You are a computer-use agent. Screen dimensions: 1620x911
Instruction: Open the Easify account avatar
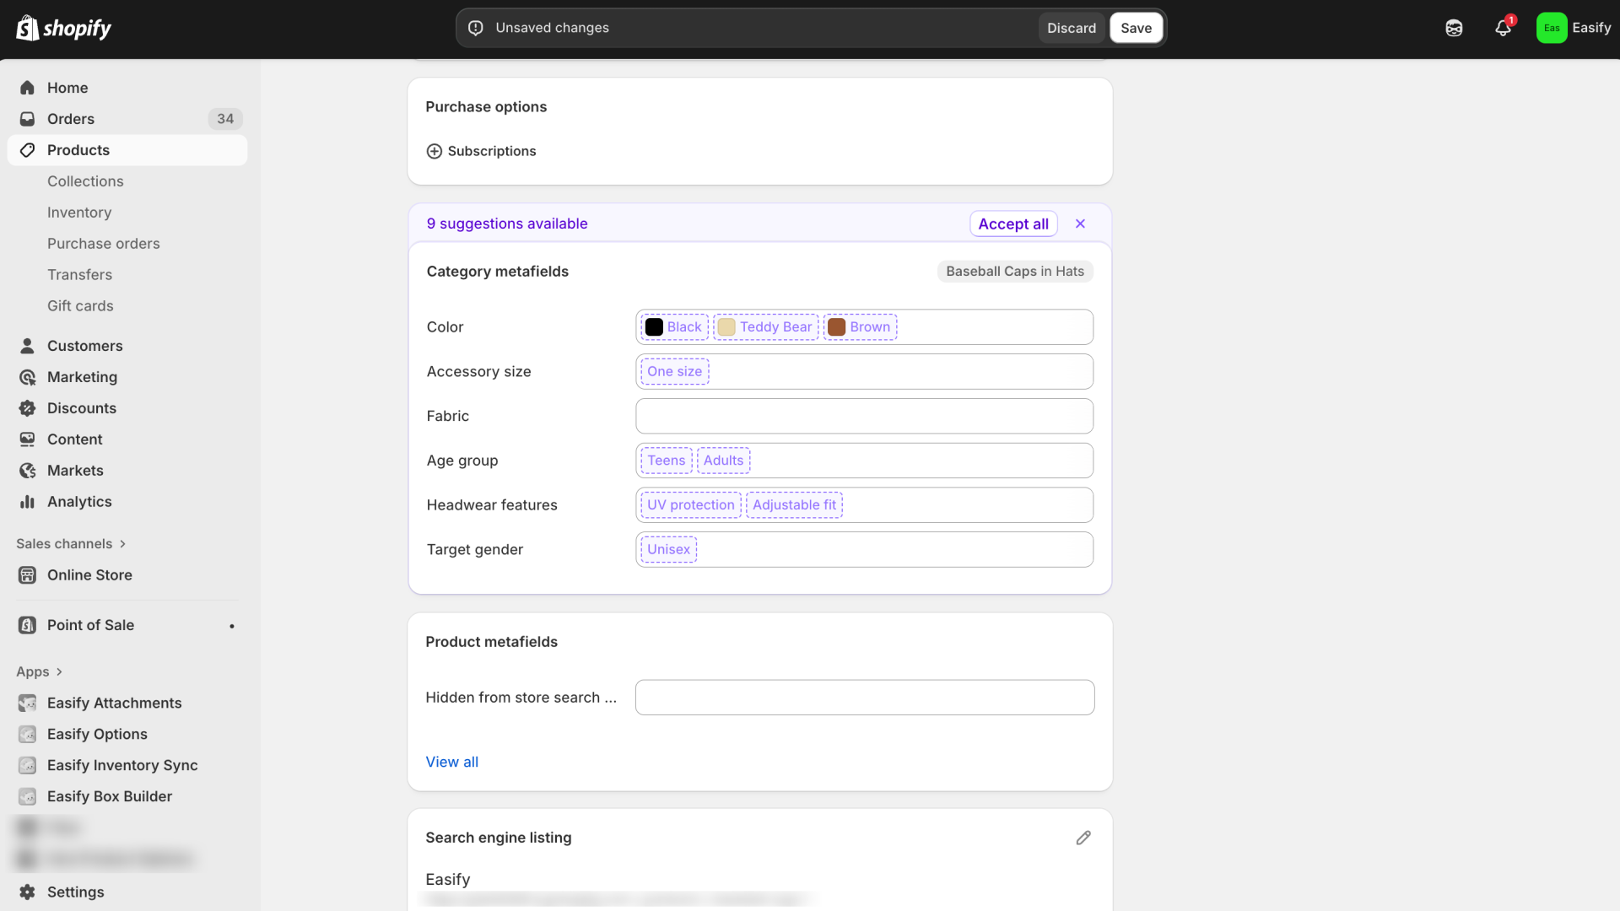pyautogui.click(x=1551, y=28)
